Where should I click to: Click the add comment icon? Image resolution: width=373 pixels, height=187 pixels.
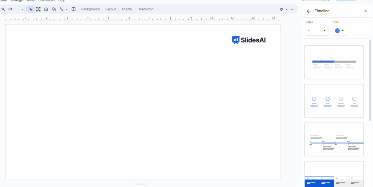tap(74, 9)
